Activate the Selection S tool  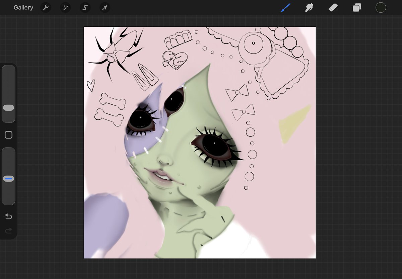(85, 8)
